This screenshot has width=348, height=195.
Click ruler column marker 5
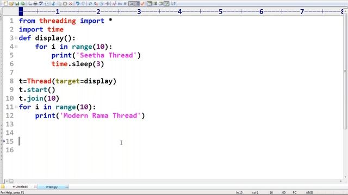coord(220,11)
